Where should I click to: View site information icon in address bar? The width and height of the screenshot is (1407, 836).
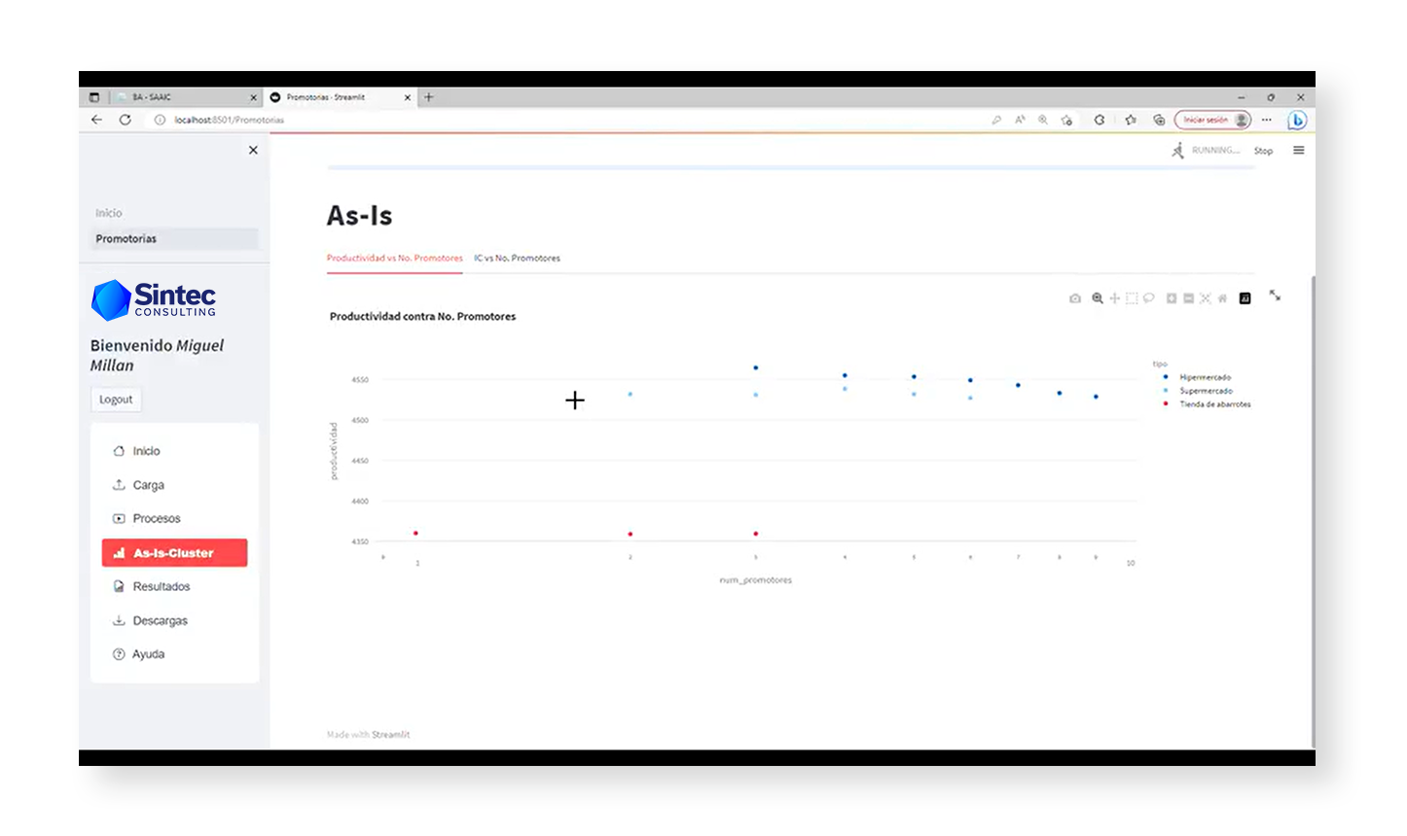coord(160,120)
